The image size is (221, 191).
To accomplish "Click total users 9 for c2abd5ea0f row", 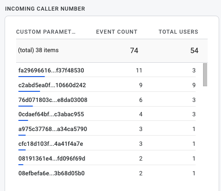I will 194,85.
